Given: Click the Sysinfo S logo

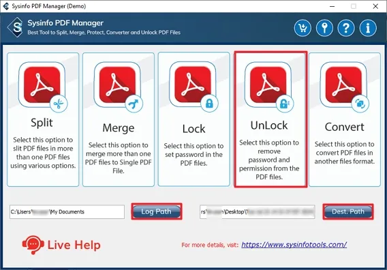Looking at the screenshot, I should (x=16, y=27).
